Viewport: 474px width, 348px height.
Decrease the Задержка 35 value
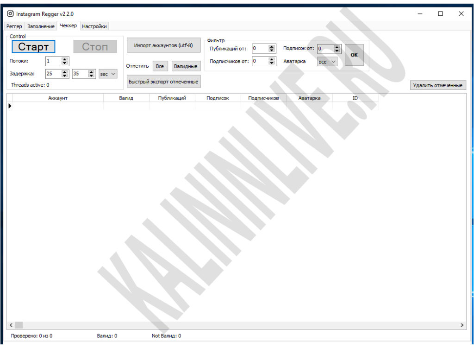91,76
